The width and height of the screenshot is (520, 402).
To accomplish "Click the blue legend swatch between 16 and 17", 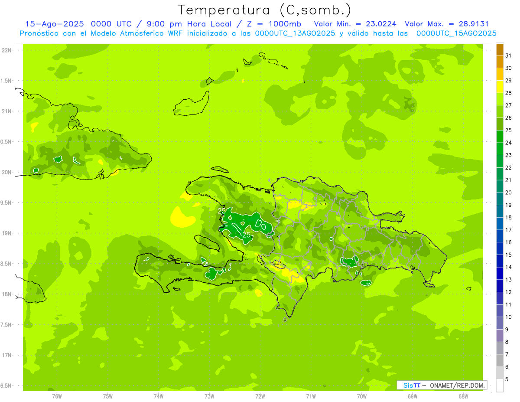I will [x=500, y=236].
